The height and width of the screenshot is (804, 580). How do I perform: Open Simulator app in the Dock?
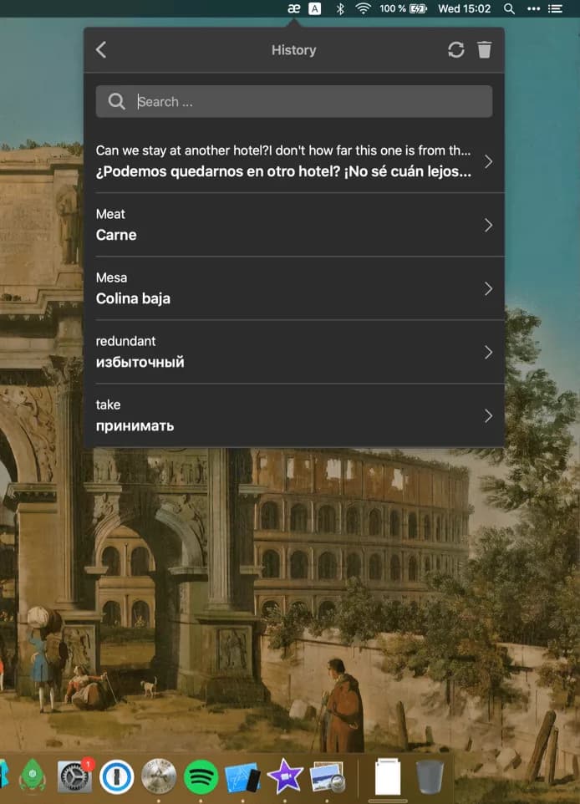click(x=242, y=776)
